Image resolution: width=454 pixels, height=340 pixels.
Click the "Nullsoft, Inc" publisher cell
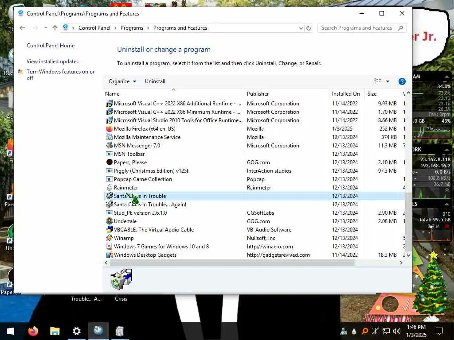point(261,238)
